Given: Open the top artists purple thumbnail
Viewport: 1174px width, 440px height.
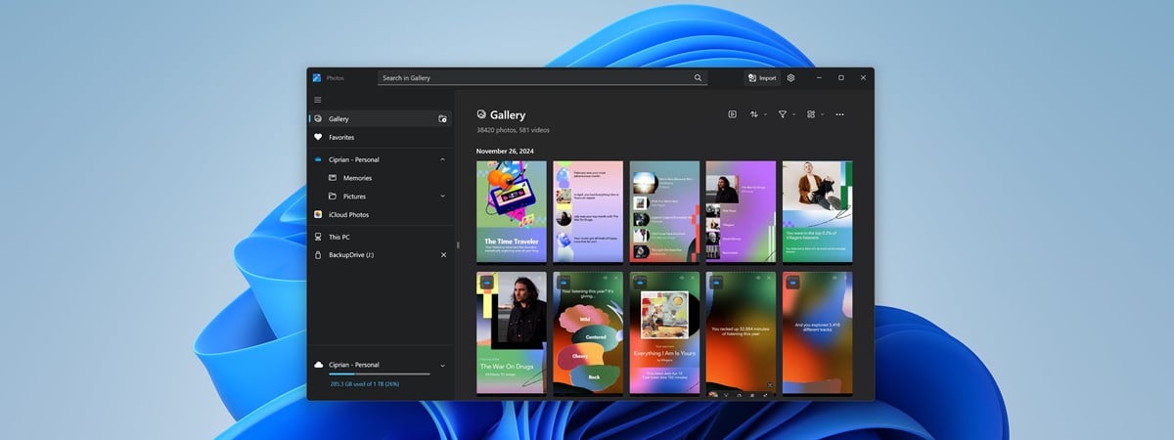Looking at the screenshot, I should (x=741, y=211).
